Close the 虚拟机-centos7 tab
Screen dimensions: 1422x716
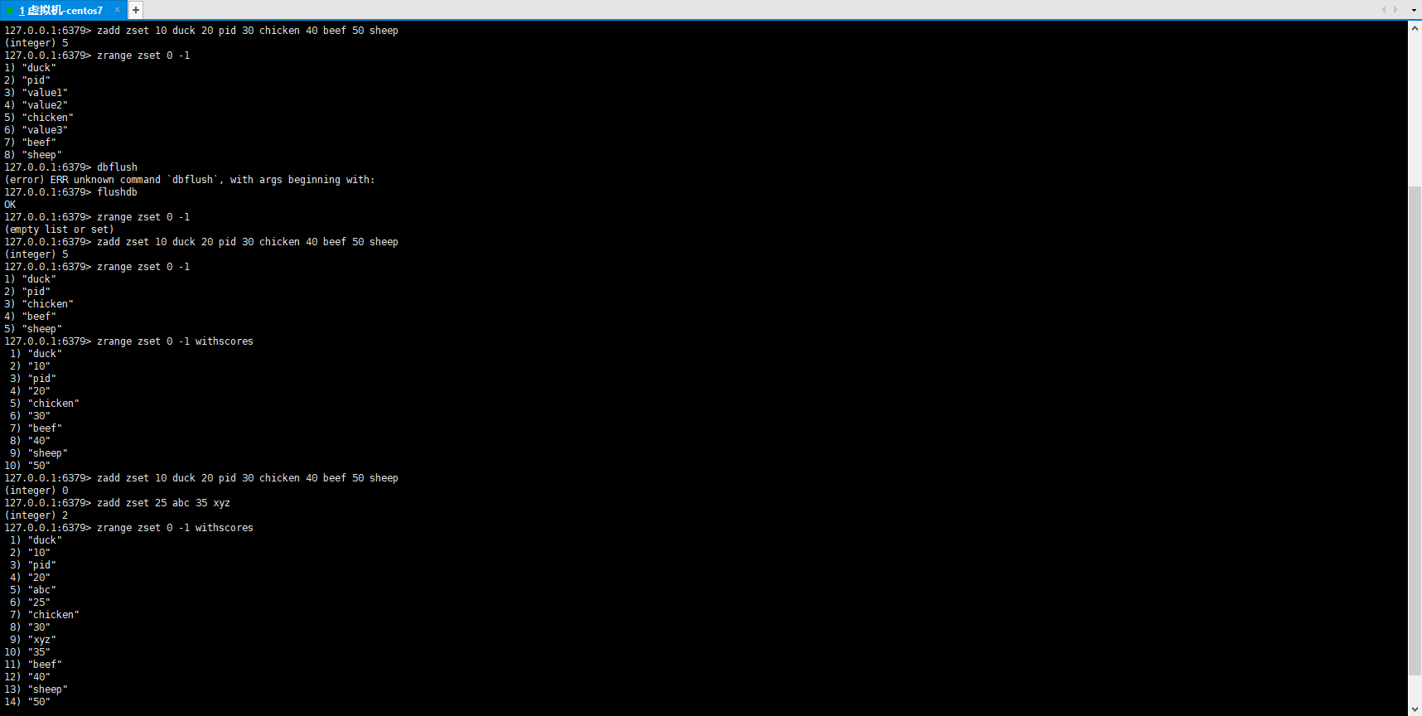coord(117,10)
